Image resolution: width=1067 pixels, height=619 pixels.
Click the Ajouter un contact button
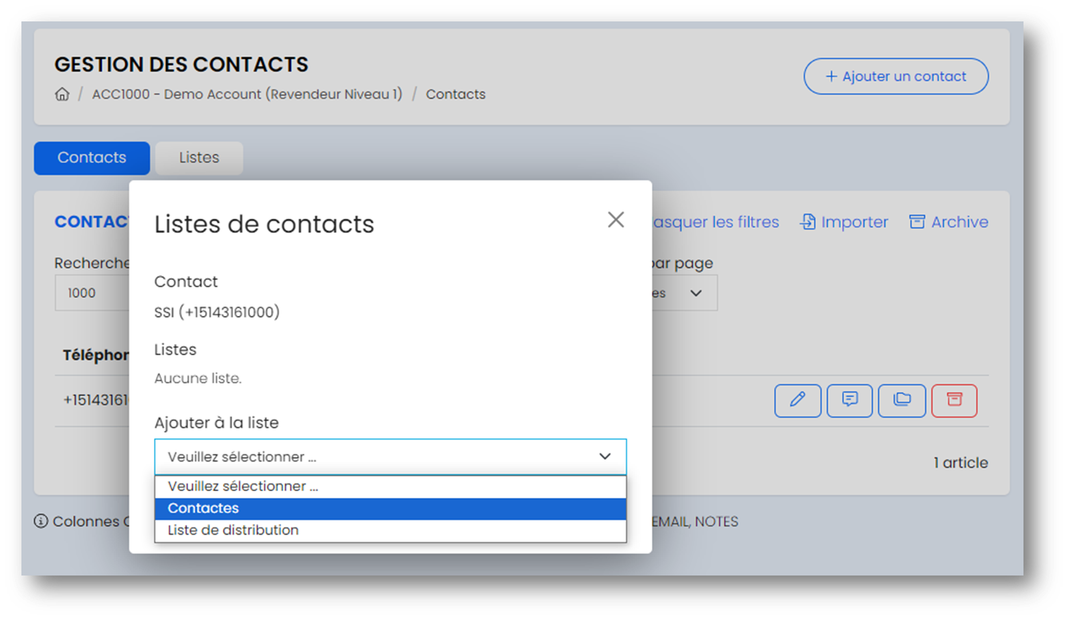point(896,76)
